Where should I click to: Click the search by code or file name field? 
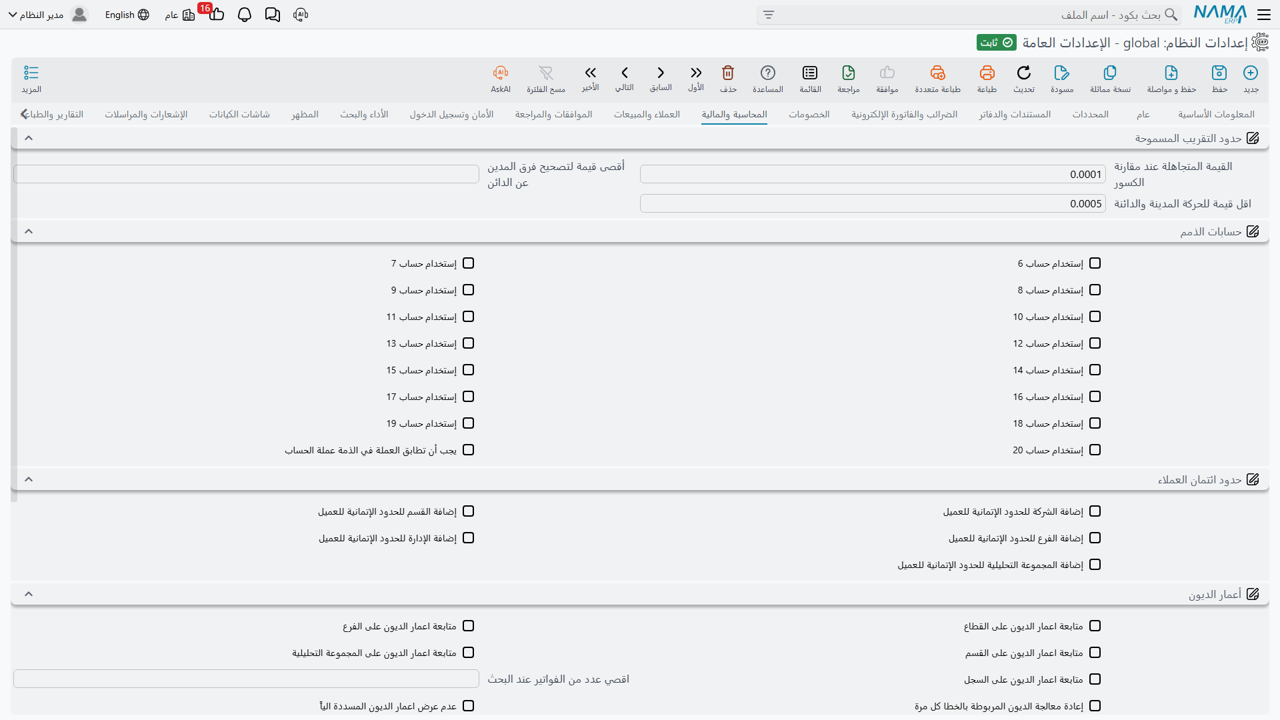(969, 15)
